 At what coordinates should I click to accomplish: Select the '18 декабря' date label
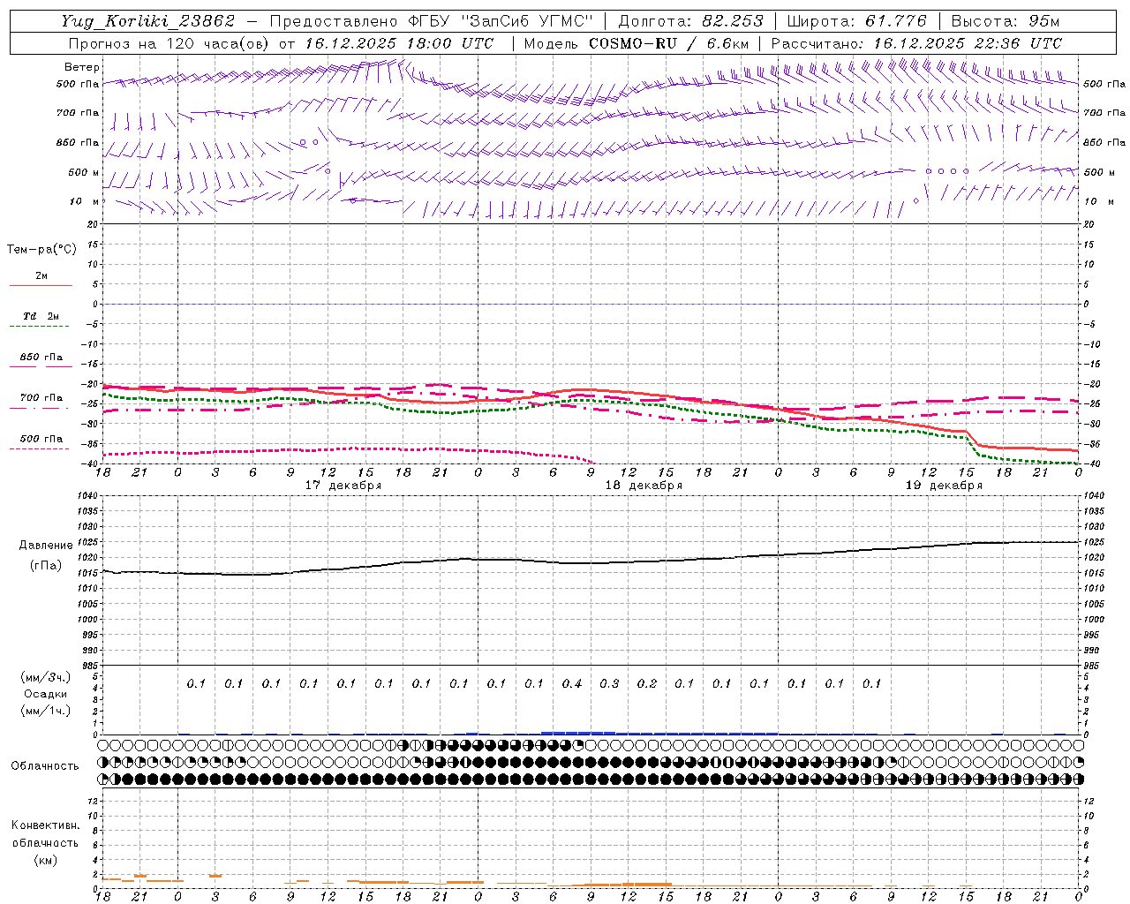pos(644,486)
